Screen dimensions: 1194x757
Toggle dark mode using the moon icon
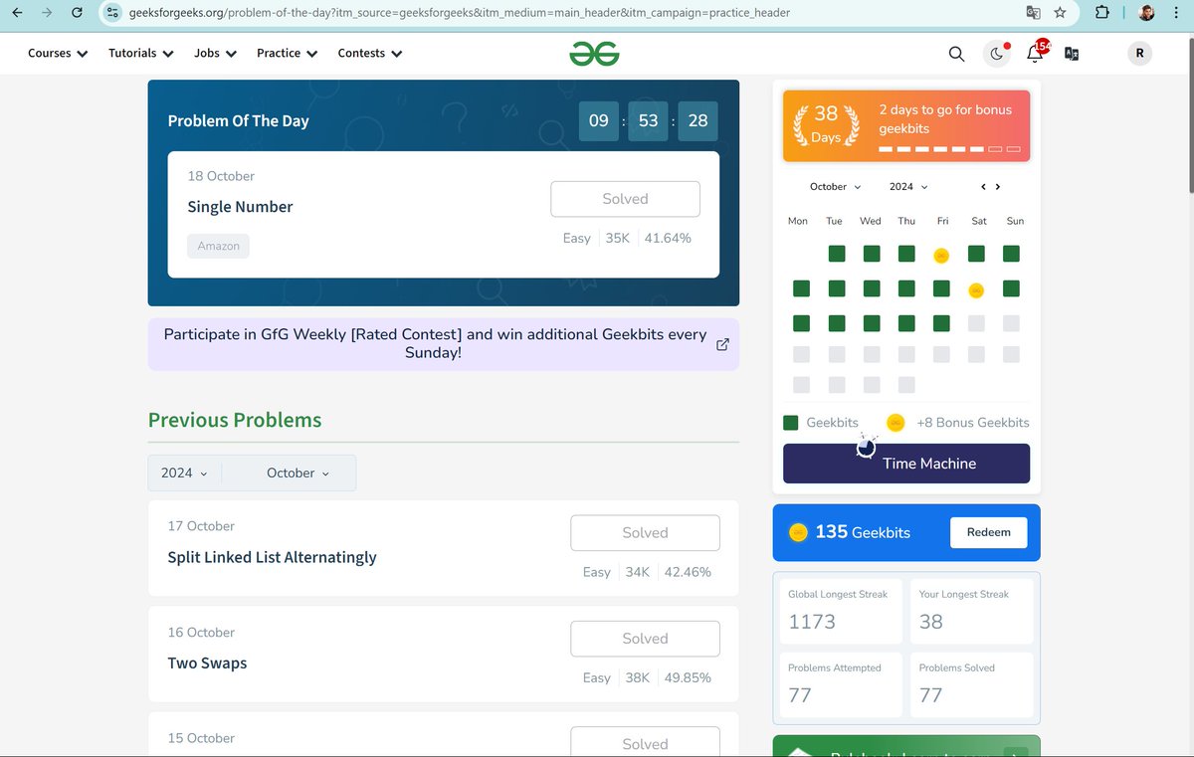coord(996,54)
